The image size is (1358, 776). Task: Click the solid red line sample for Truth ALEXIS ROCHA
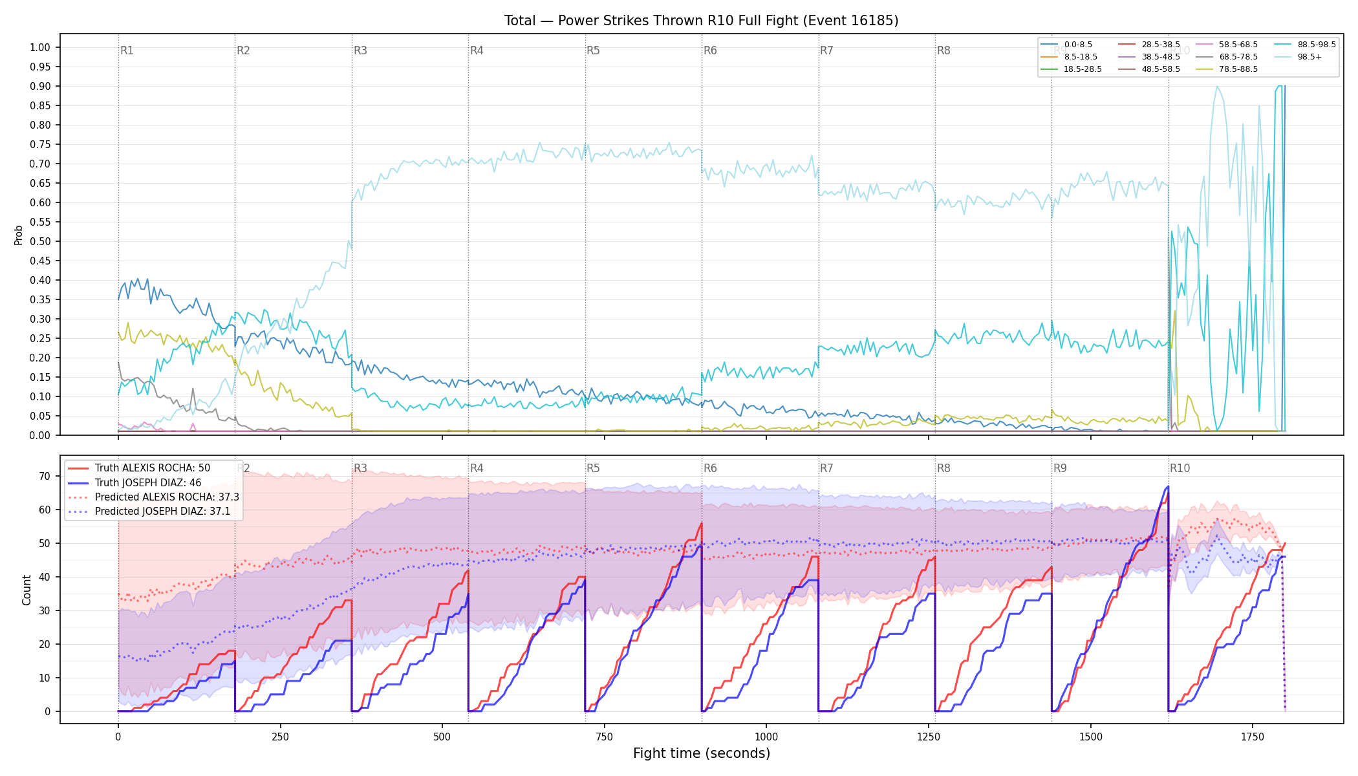tap(78, 468)
